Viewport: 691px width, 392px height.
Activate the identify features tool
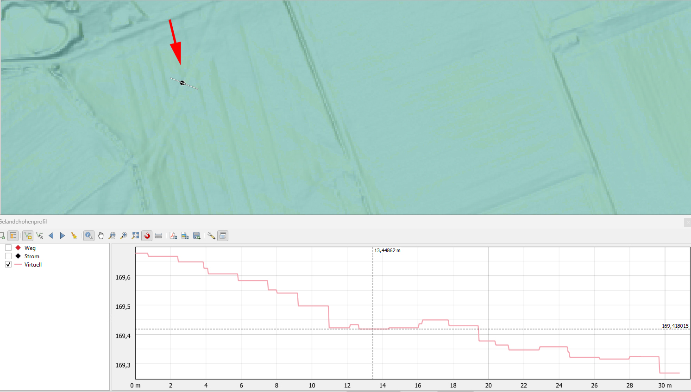[89, 236]
